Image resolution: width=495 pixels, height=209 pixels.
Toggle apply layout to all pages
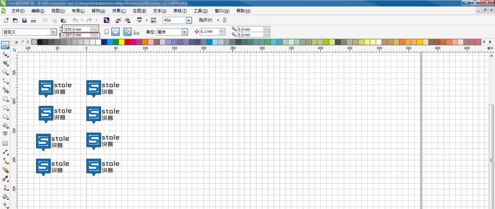pyautogui.click(x=128, y=32)
